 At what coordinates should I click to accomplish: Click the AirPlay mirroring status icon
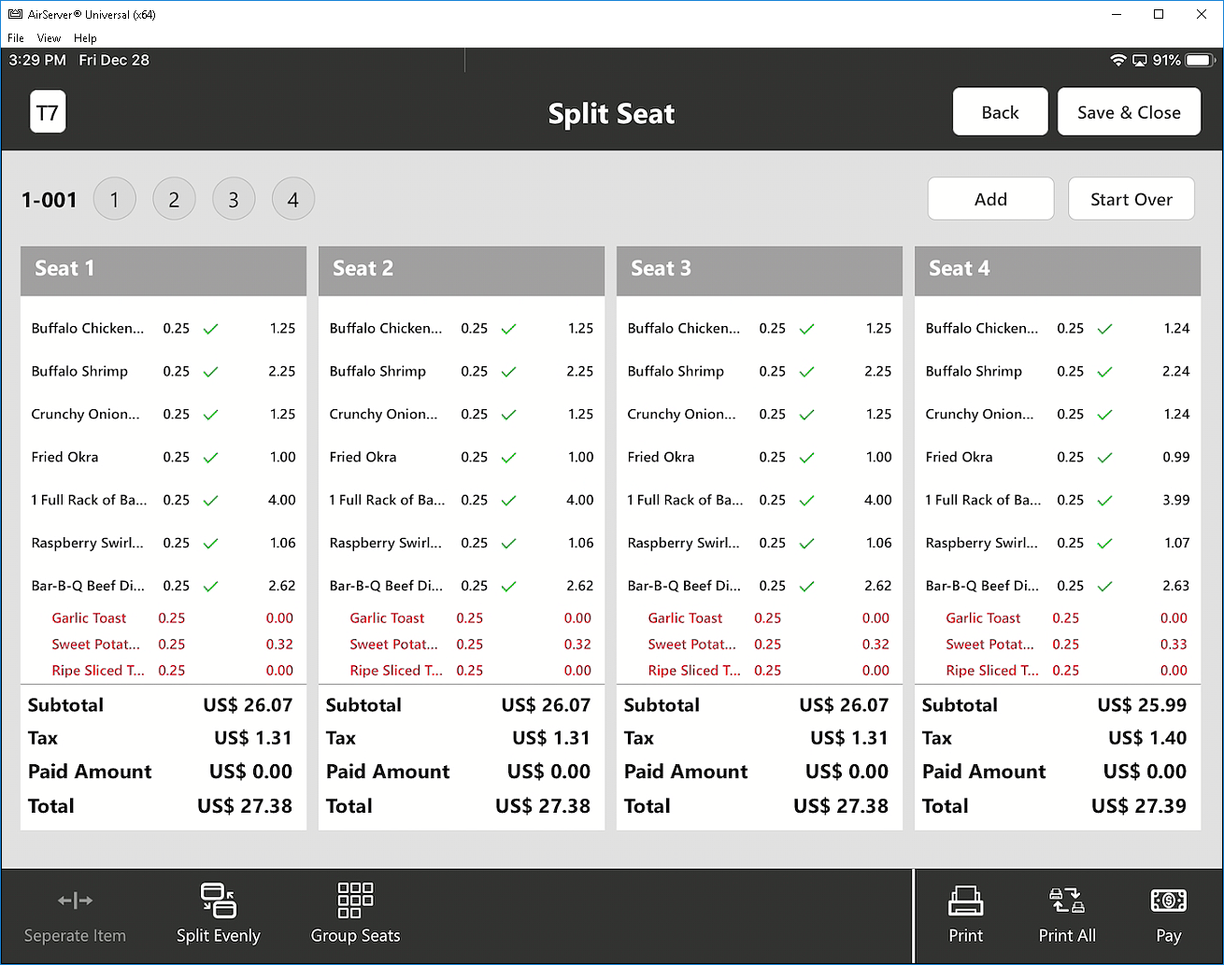pyautogui.click(x=1139, y=61)
